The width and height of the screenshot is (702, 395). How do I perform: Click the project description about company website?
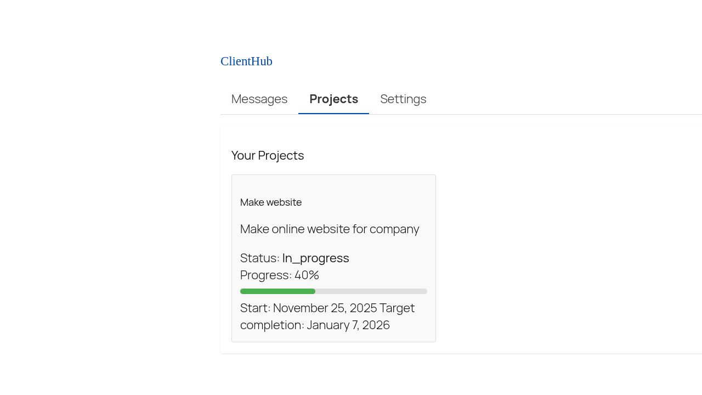(x=329, y=229)
